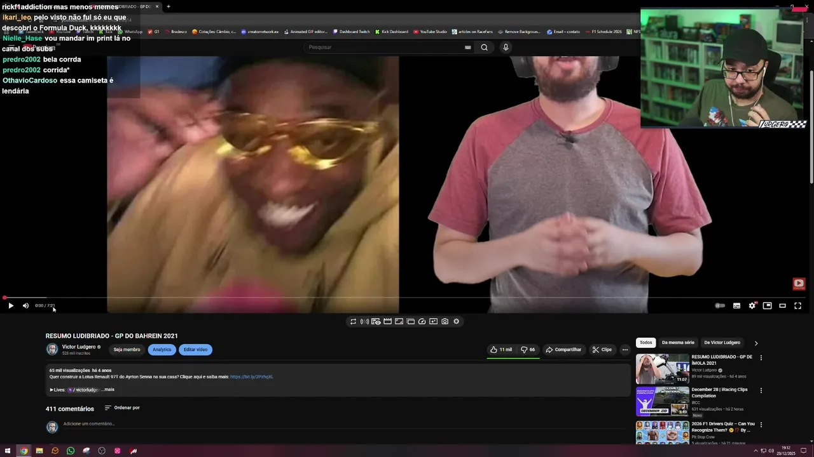Click the sound booster icon below player

coord(364,322)
